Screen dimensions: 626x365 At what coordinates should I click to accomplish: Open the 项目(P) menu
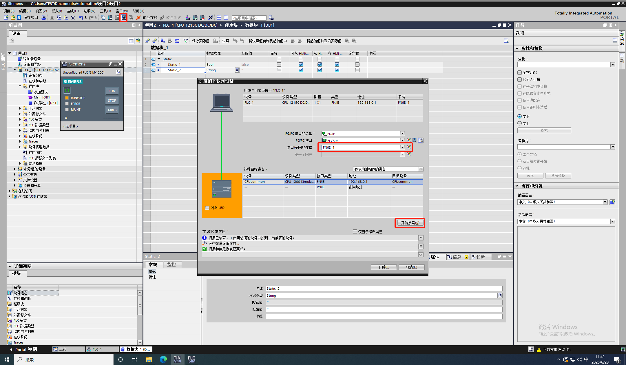coord(9,11)
